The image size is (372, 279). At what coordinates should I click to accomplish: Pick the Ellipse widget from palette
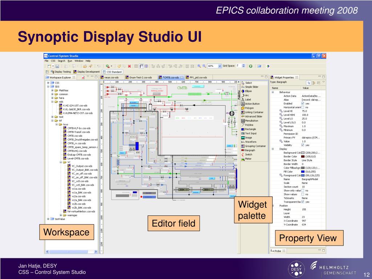click(x=247, y=91)
